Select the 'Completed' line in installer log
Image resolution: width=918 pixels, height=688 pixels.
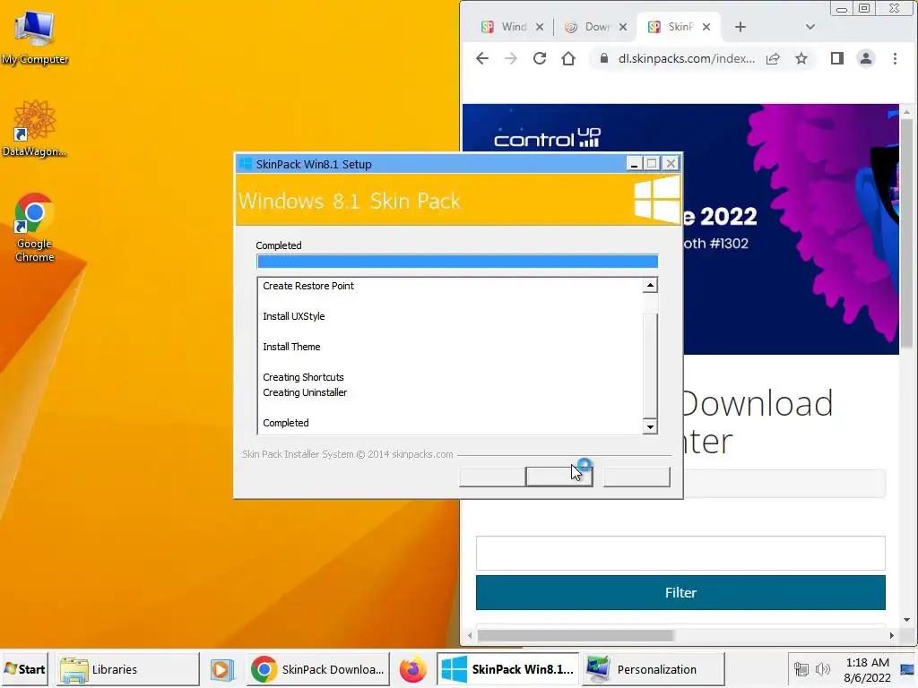pos(285,423)
